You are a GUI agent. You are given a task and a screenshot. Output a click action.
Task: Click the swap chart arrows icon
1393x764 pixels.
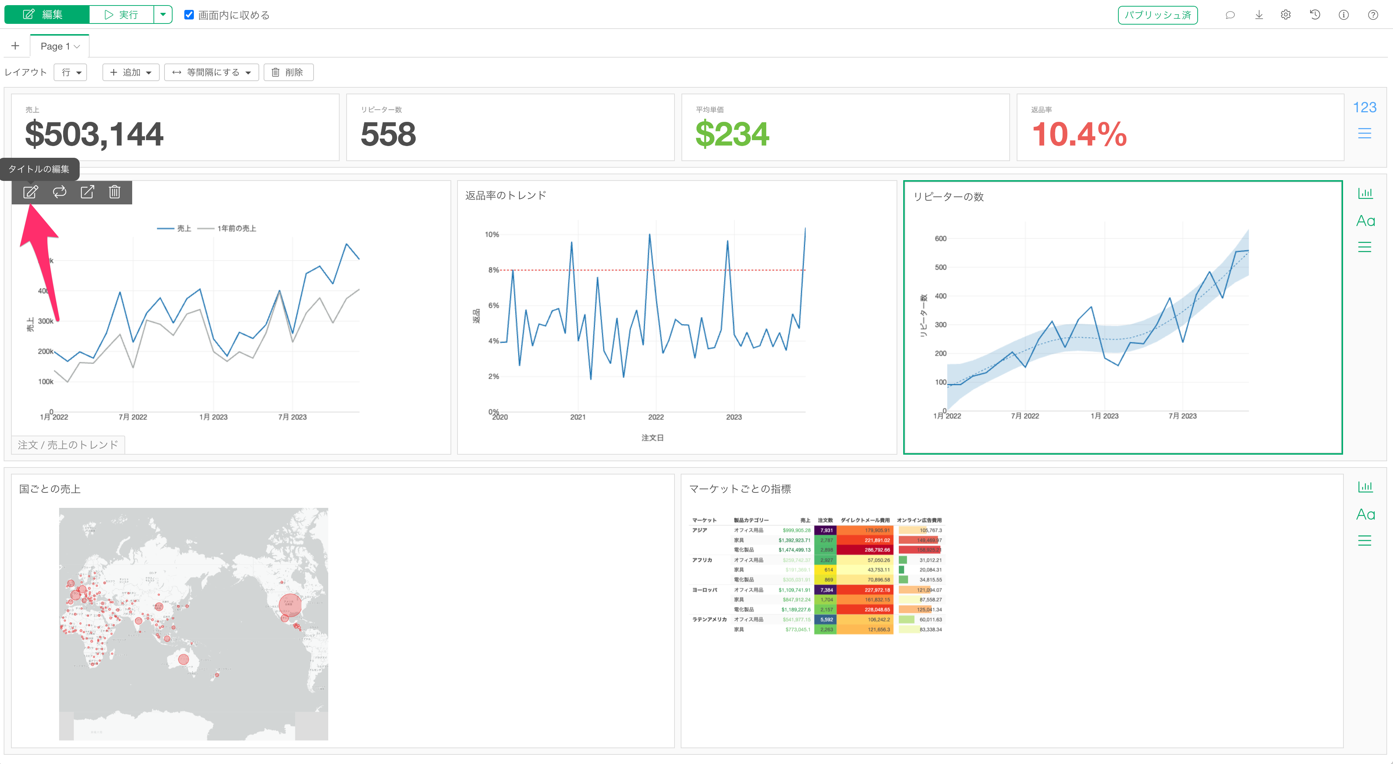pos(59,192)
